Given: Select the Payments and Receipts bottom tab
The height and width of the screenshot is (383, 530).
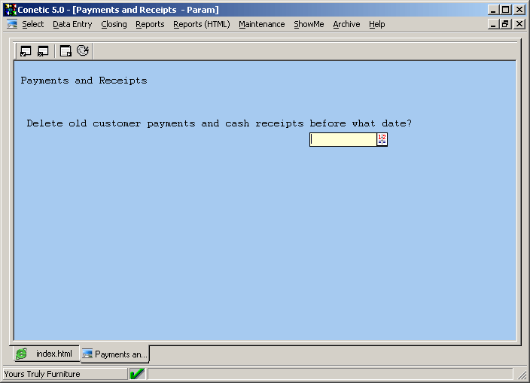Looking at the screenshot, I should point(114,354).
